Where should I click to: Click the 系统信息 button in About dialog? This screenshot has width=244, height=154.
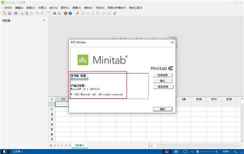[x=163, y=75]
